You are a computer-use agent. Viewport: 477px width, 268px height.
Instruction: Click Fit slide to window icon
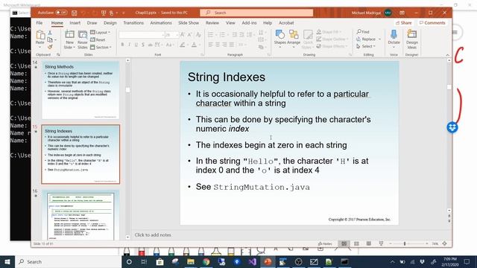(x=444, y=243)
